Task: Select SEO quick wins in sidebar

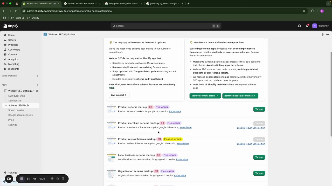Action: [17, 96]
